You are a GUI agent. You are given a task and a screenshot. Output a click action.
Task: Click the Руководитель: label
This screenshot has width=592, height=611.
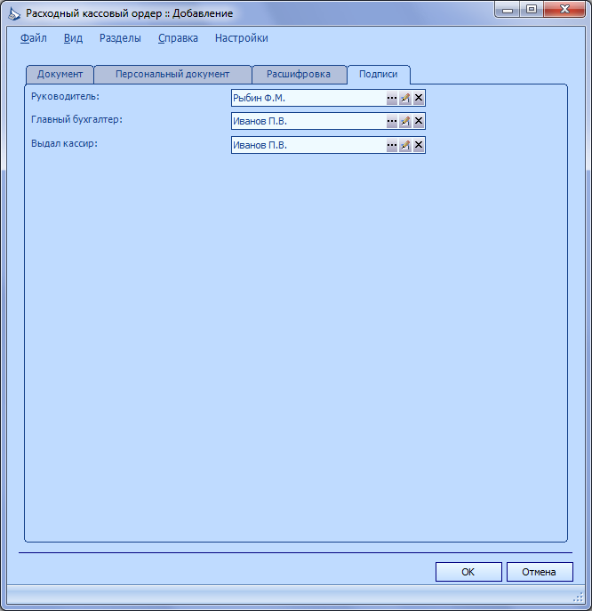65,96
